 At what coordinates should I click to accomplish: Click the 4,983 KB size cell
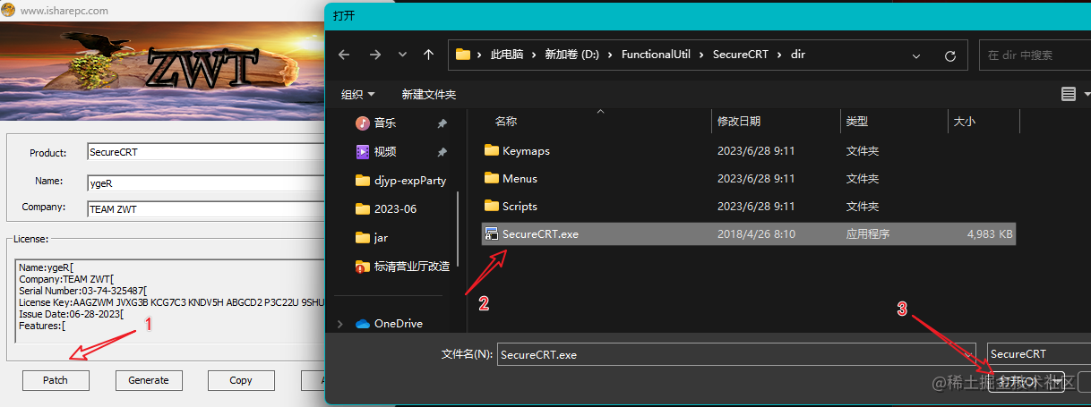(x=990, y=234)
